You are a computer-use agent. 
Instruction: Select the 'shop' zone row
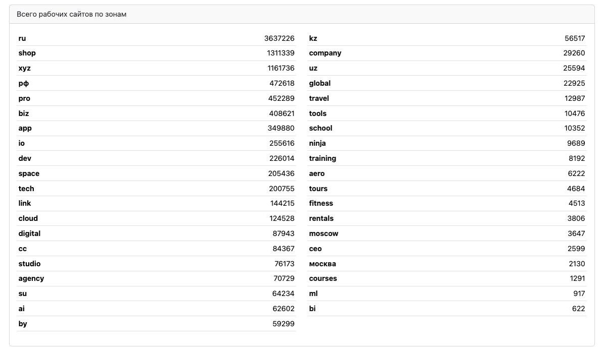point(157,53)
